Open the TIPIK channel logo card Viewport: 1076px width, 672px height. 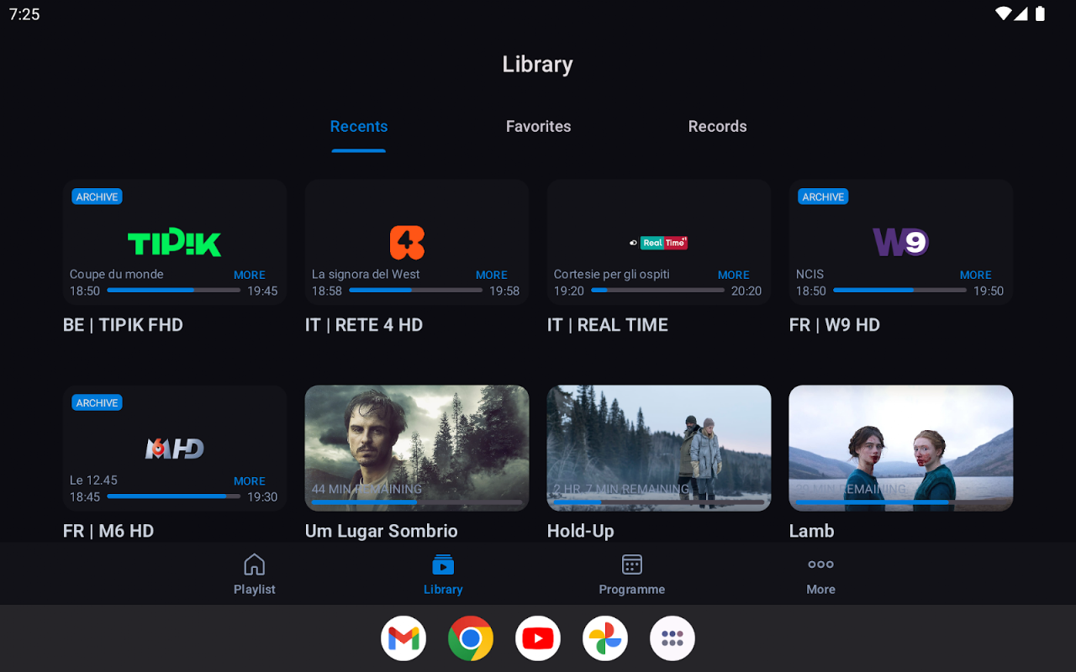(x=174, y=243)
